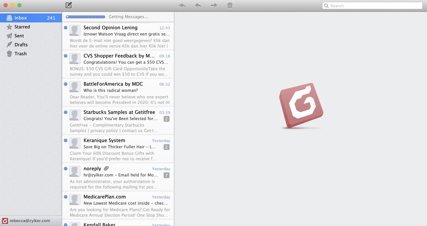This screenshot has width=427, height=226.
Task: Compose a new message
Action: pyautogui.click(x=69, y=5)
